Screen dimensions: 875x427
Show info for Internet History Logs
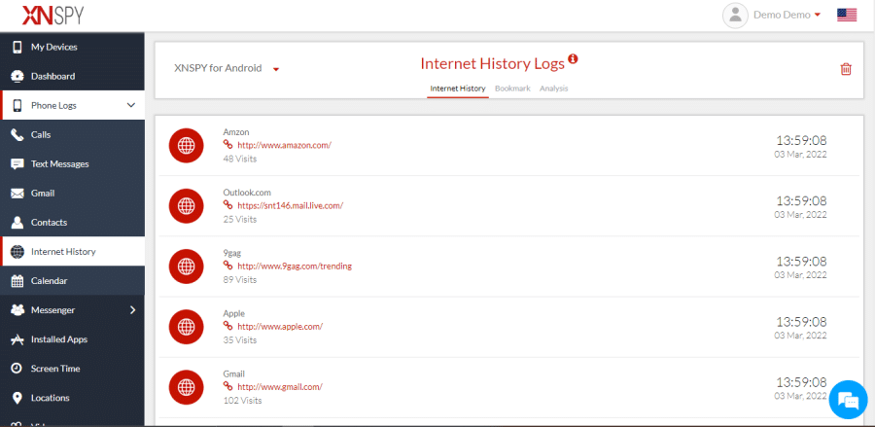(573, 58)
